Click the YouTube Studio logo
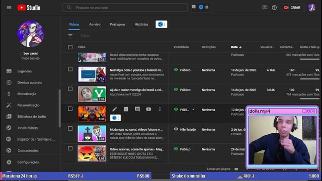Screen dimensions: 322x181 (29, 8)
